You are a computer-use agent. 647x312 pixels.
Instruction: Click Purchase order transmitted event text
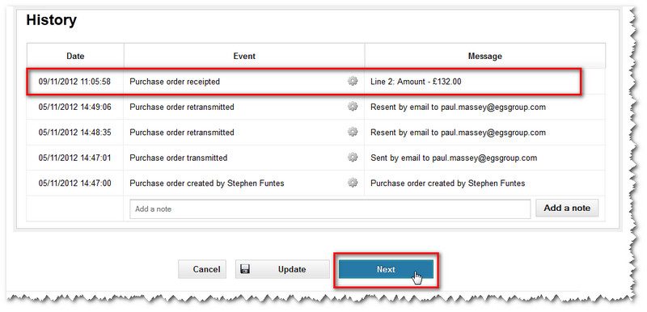coord(178,158)
